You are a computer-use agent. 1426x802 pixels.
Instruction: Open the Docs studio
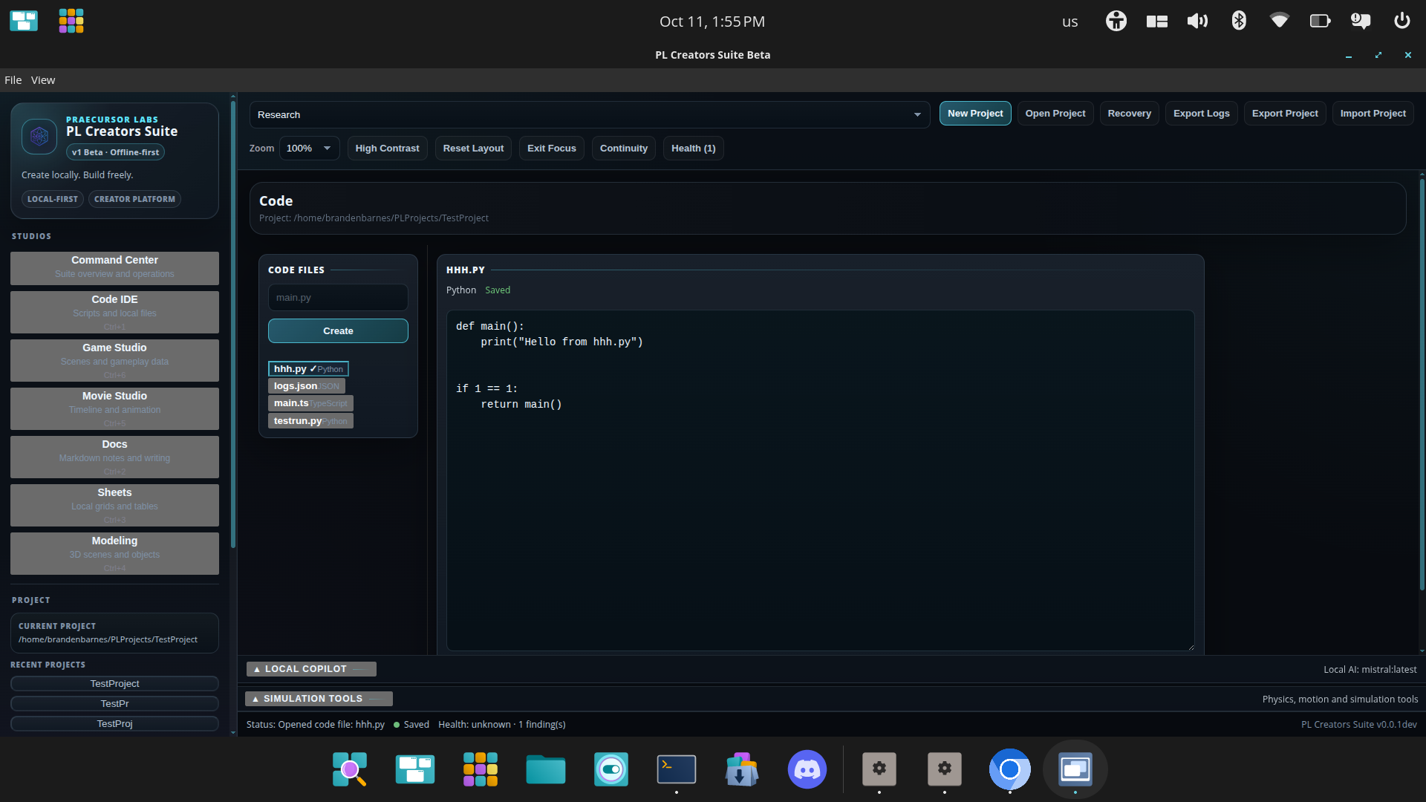114,457
